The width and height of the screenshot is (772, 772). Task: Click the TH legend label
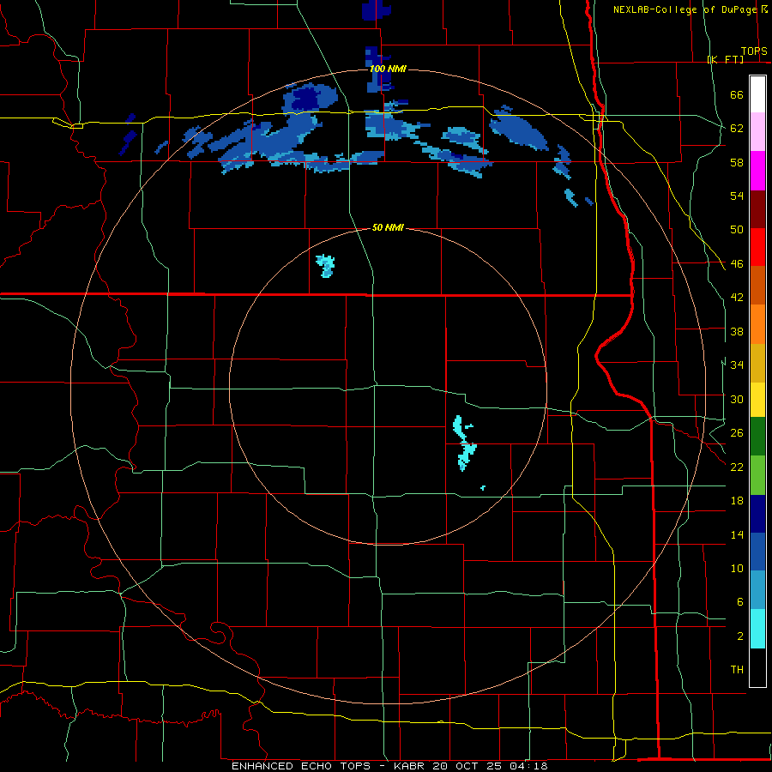click(737, 670)
